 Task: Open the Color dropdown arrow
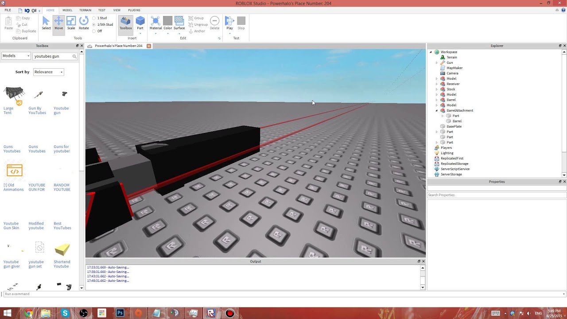click(x=167, y=33)
